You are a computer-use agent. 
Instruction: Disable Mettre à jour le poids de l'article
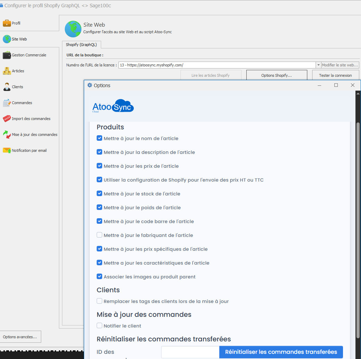(x=99, y=207)
